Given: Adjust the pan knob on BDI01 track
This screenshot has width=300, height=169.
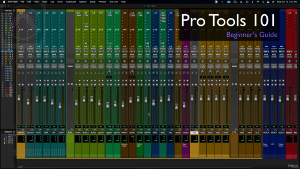Looking at the screenshot, I should tap(132, 72).
